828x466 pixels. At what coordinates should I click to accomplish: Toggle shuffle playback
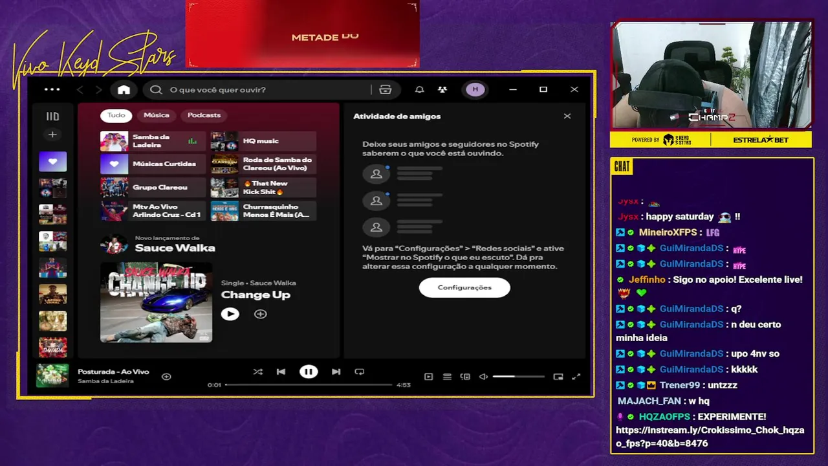[257, 372]
